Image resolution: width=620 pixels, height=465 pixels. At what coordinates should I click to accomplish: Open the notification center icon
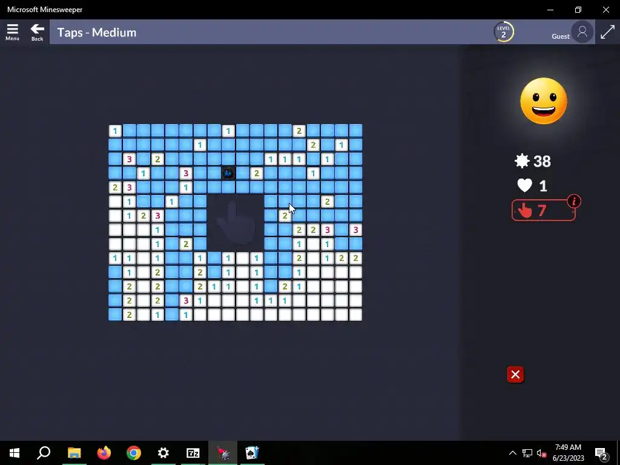(601, 453)
